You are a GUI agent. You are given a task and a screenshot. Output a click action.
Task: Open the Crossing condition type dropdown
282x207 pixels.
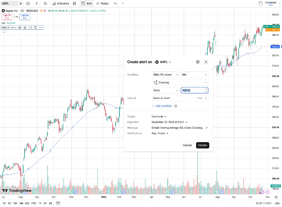pyautogui.click(x=180, y=82)
